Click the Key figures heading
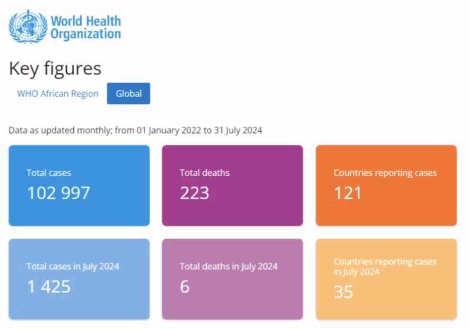The width and height of the screenshot is (470, 330). 55,68
